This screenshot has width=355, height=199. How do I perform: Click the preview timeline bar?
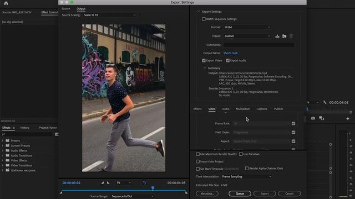click(124, 191)
